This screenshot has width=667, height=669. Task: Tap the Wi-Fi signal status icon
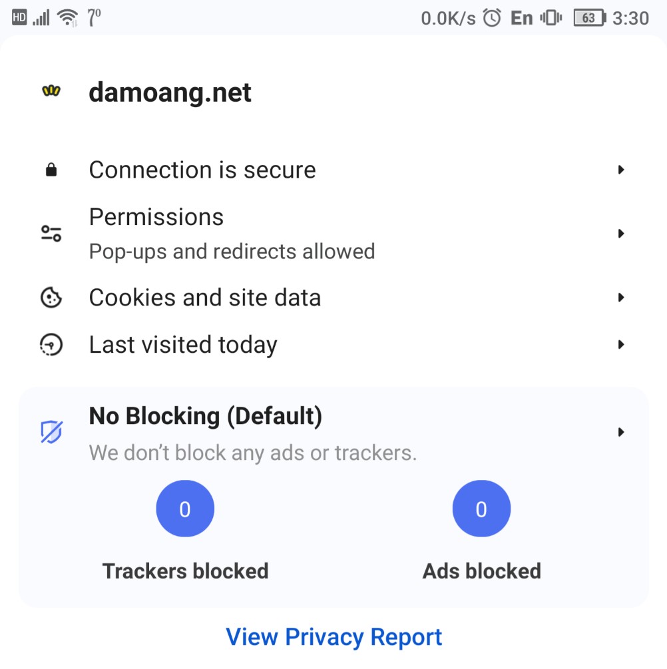68,18
